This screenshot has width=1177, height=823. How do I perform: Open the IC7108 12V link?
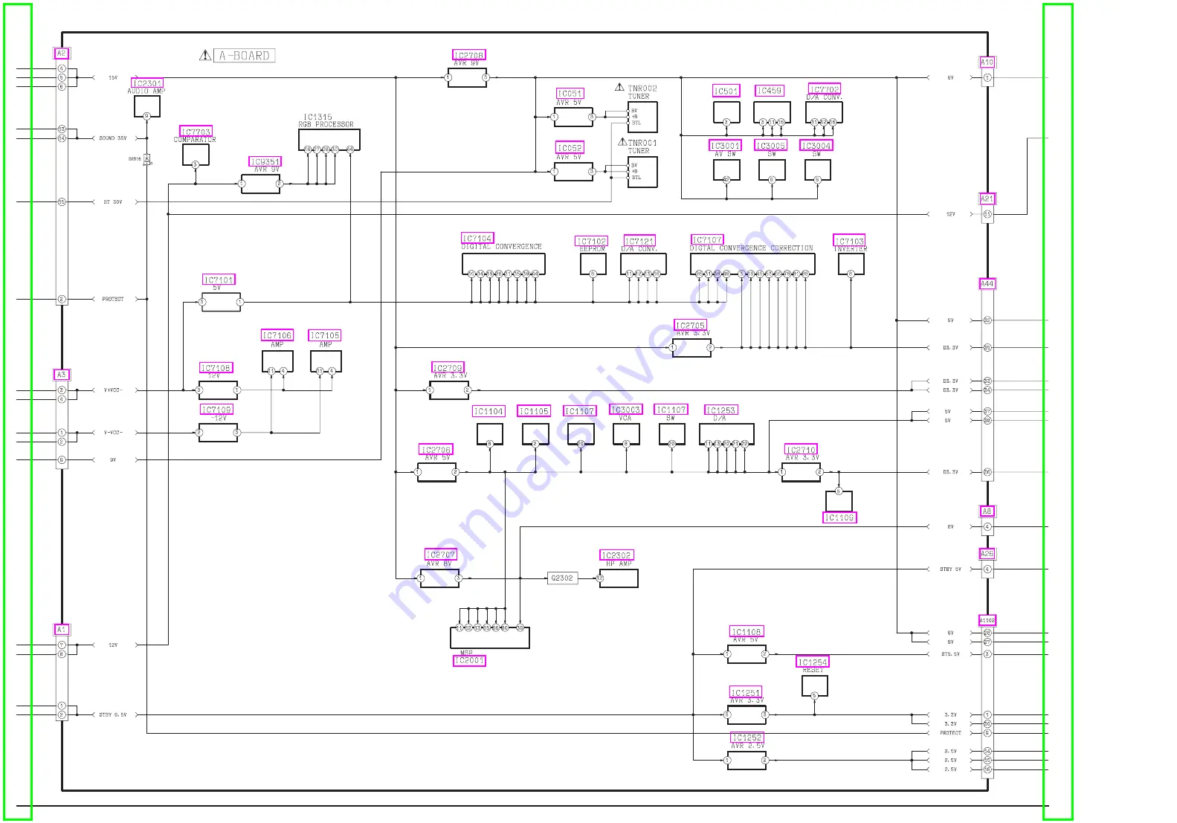(x=216, y=368)
